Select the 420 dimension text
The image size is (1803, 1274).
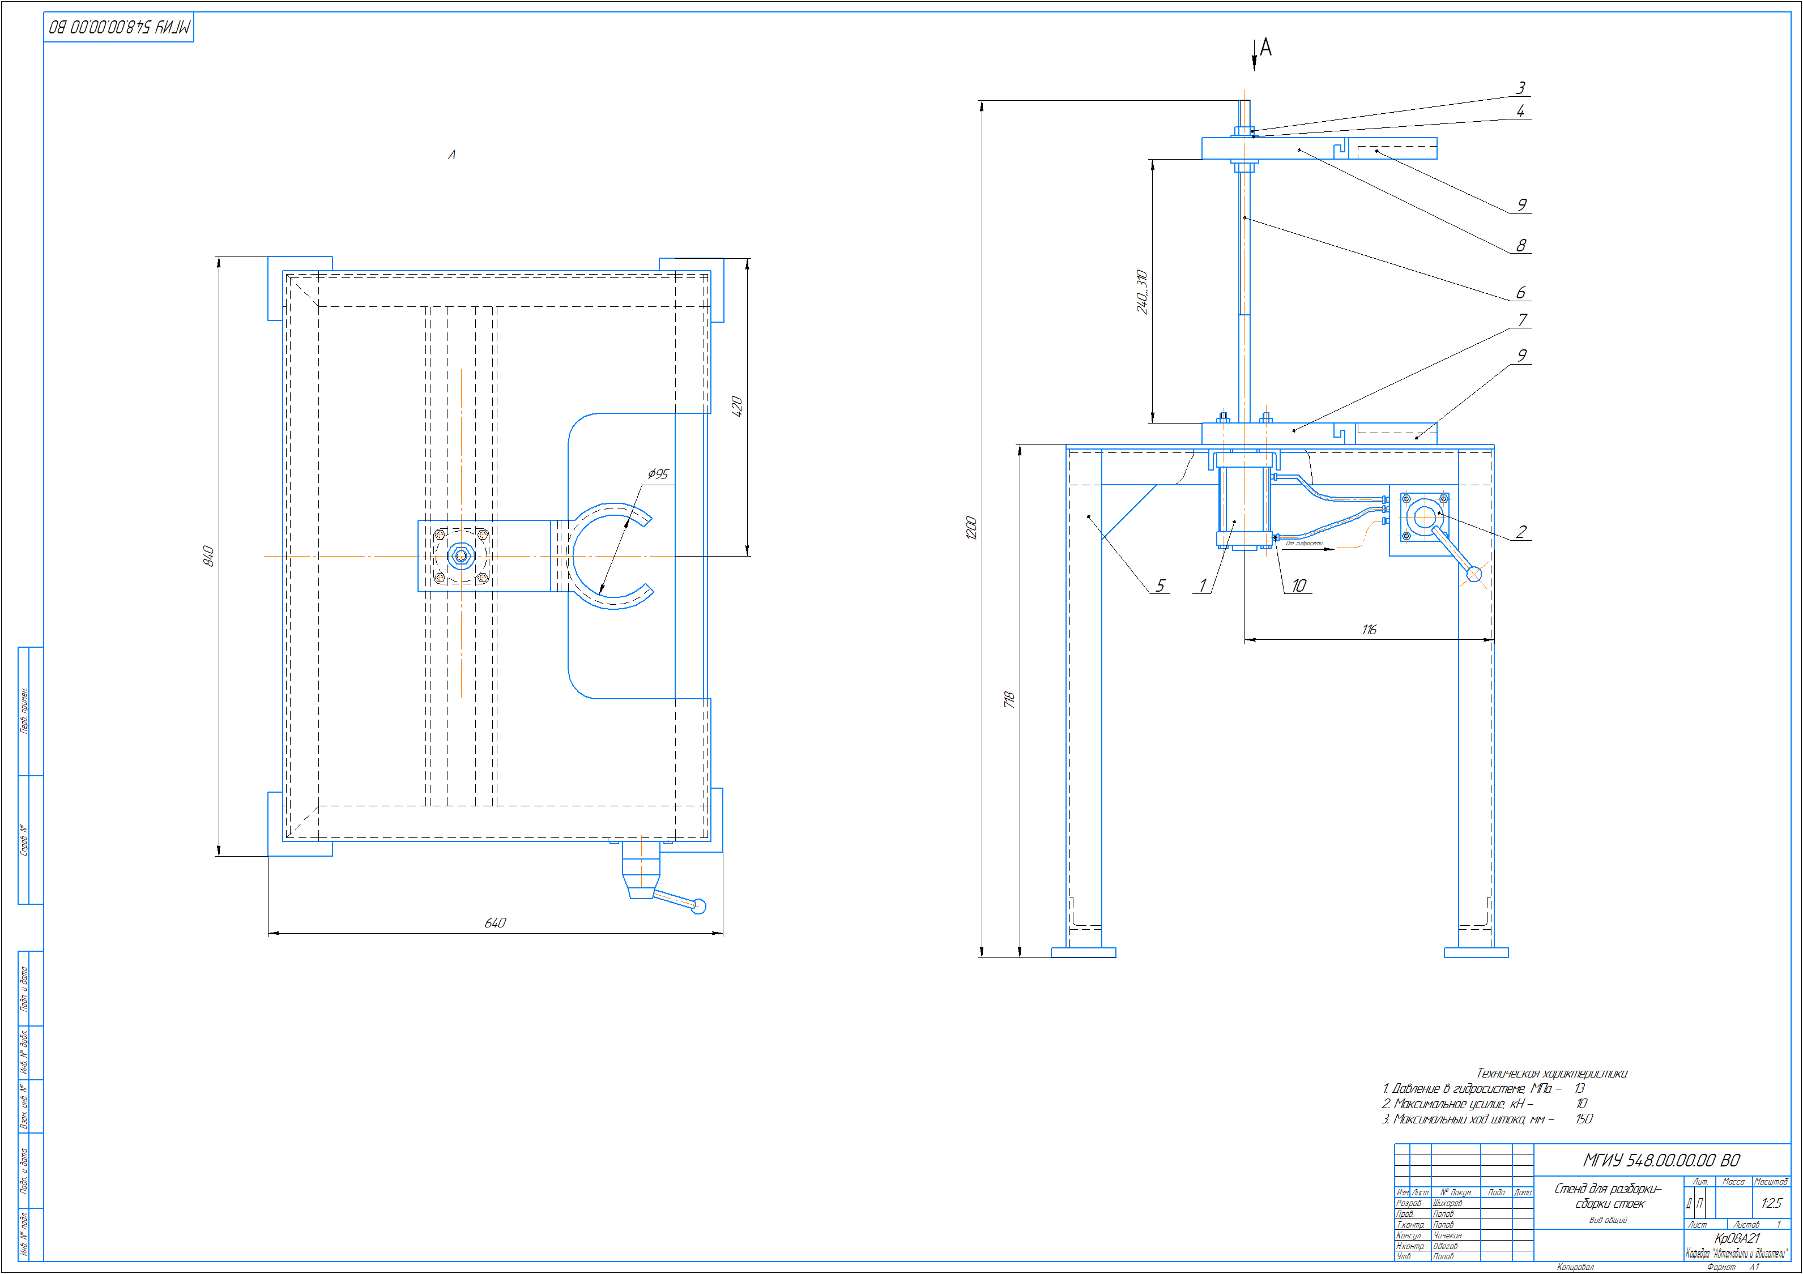736,406
